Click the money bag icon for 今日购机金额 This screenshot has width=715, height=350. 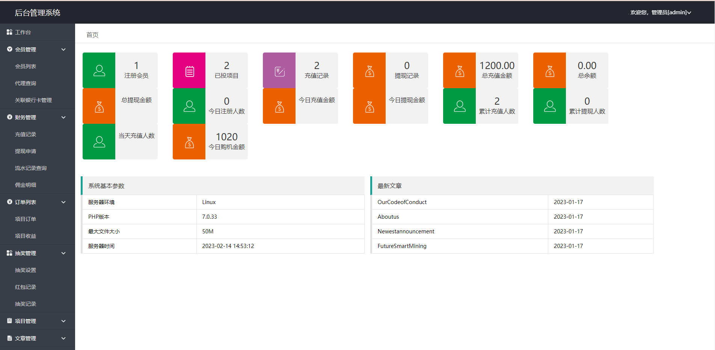[x=189, y=142]
